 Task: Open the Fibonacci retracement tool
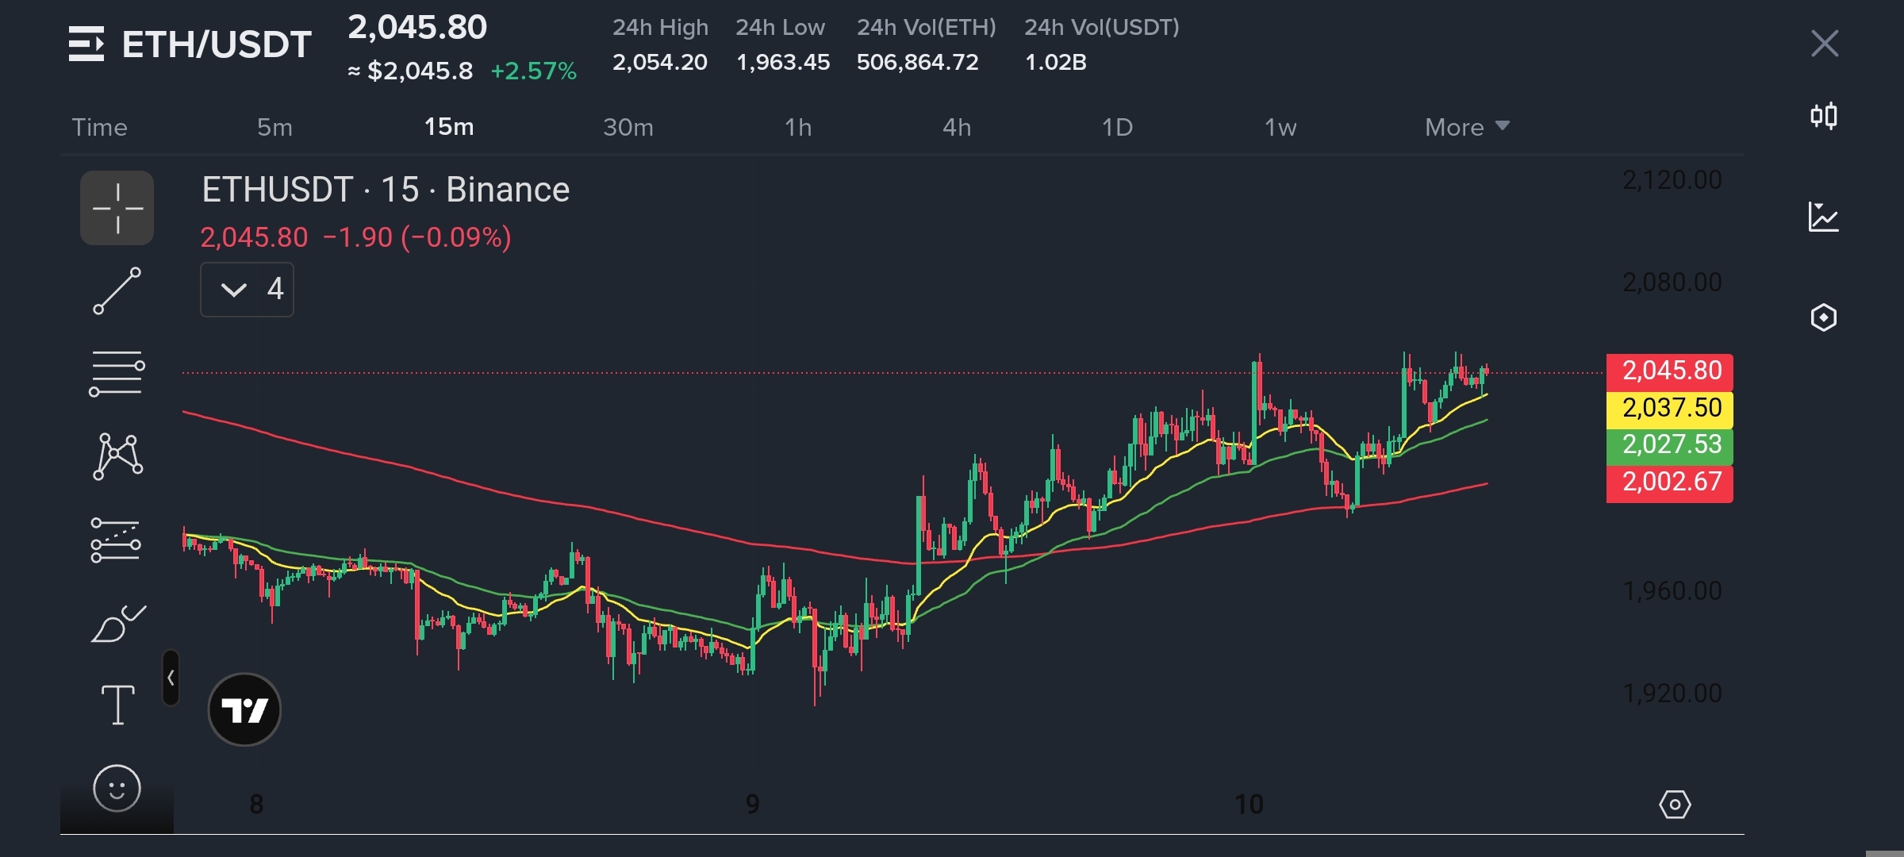(117, 373)
